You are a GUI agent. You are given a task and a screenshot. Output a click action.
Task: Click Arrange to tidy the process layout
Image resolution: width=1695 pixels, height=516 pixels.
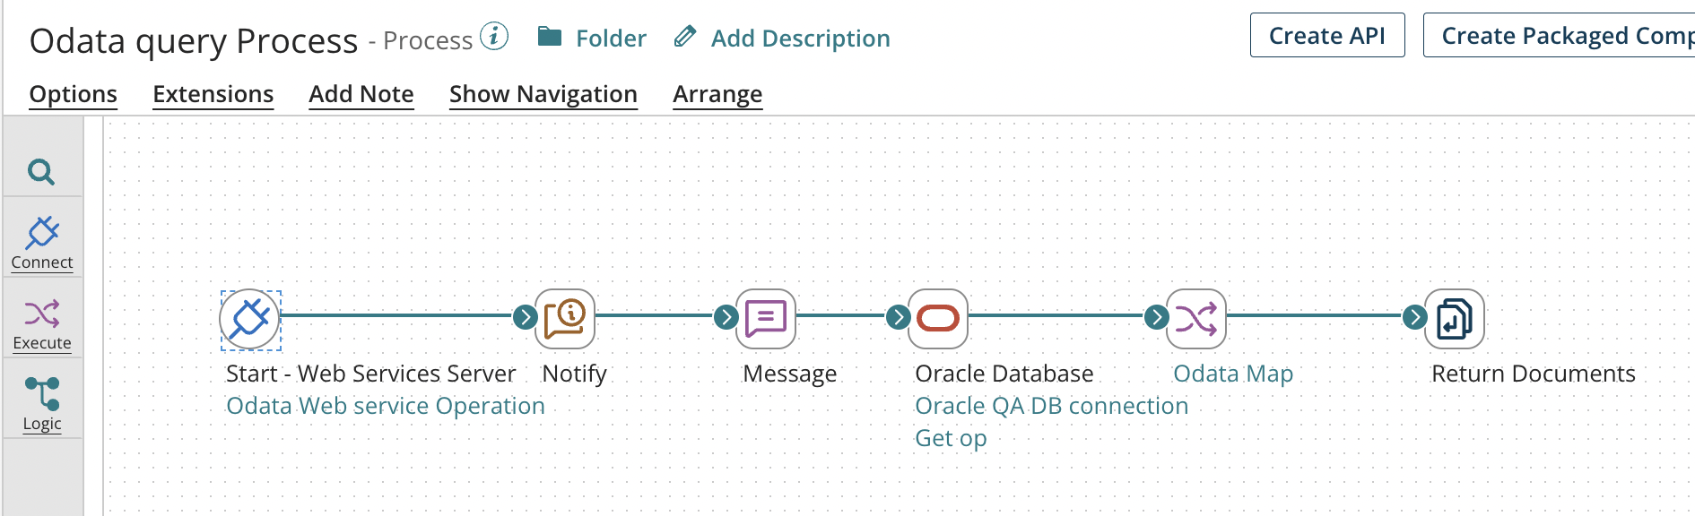(717, 94)
